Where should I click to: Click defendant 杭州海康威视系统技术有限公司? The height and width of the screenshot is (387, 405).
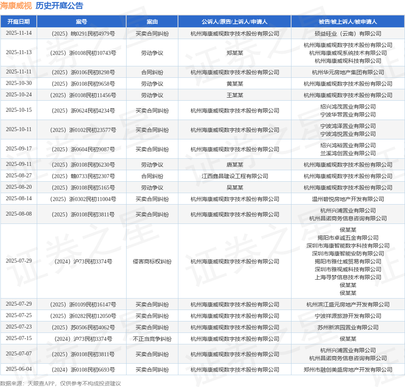click(x=348, y=53)
